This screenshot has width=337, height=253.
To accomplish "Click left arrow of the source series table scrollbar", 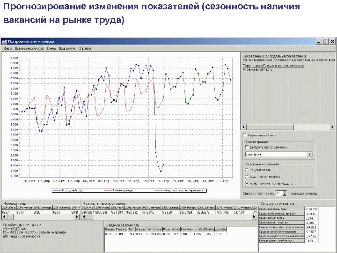I will click(x=4, y=217).
